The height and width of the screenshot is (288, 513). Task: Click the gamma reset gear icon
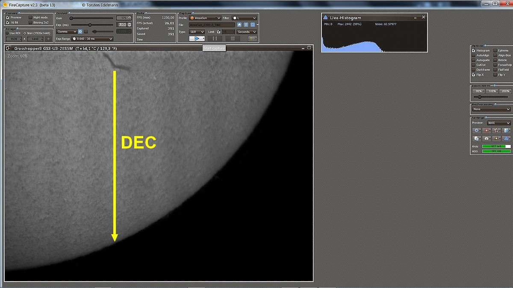pos(80,32)
